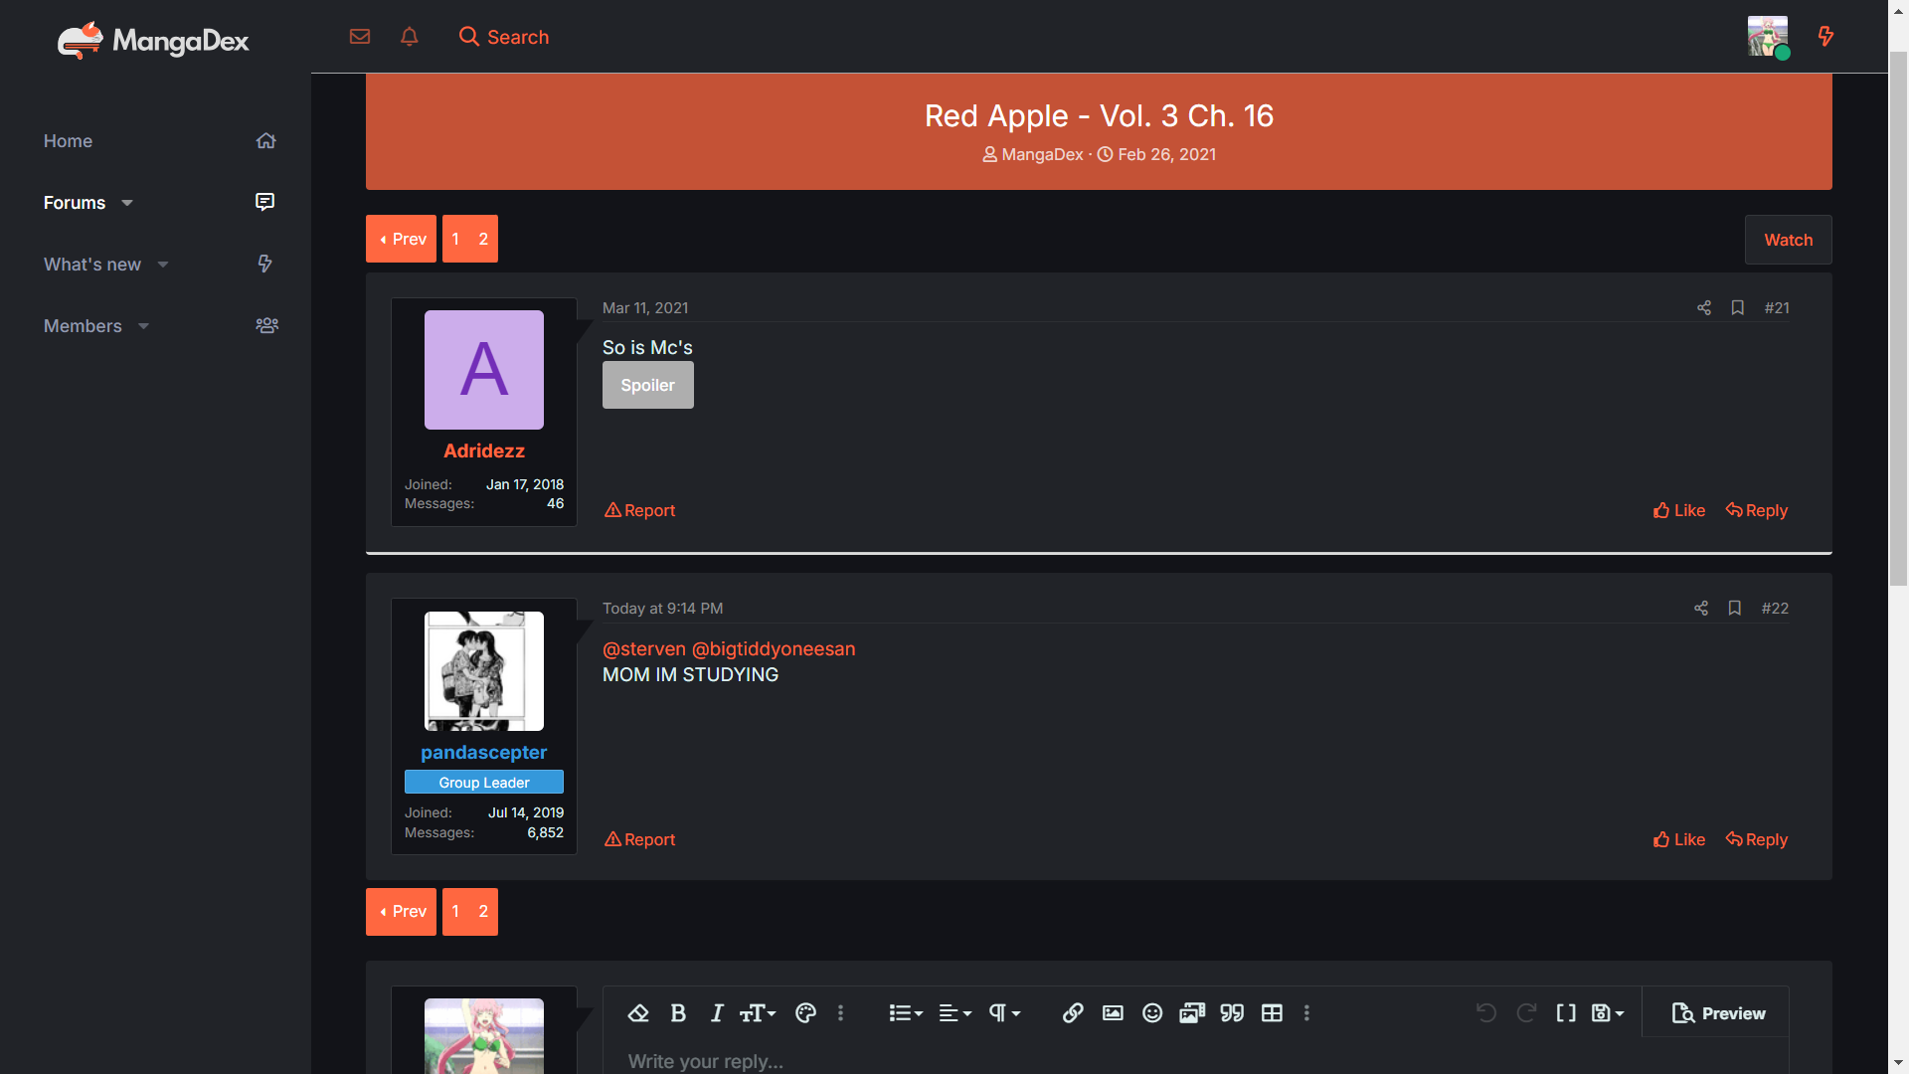Open What's new in sidebar
Image resolution: width=1909 pixels, height=1074 pixels.
coord(92,265)
